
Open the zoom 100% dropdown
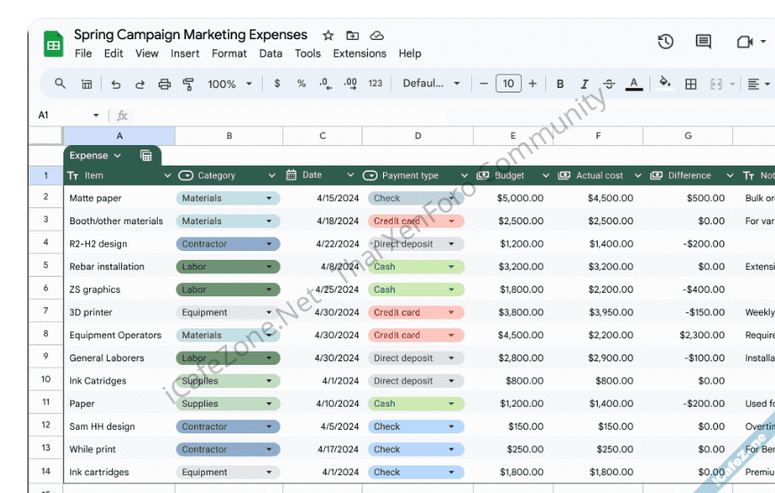click(230, 84)
